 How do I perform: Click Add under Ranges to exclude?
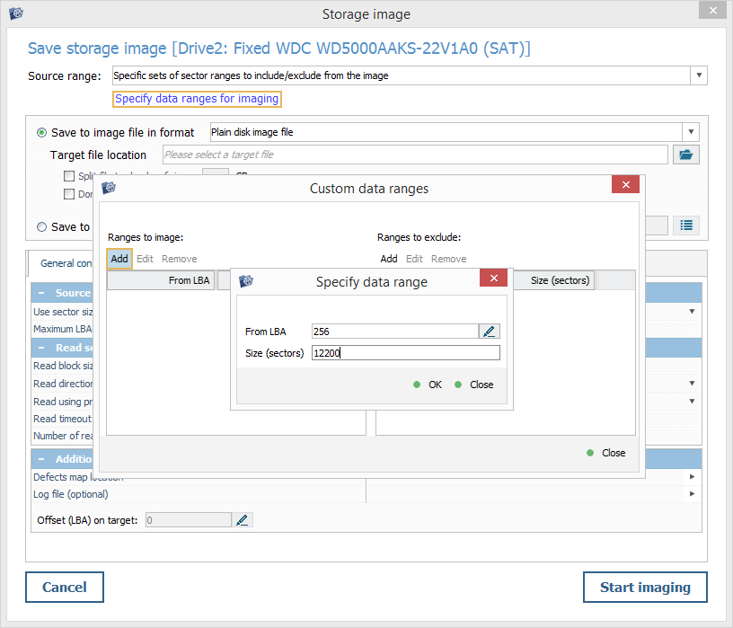point(388,259)
